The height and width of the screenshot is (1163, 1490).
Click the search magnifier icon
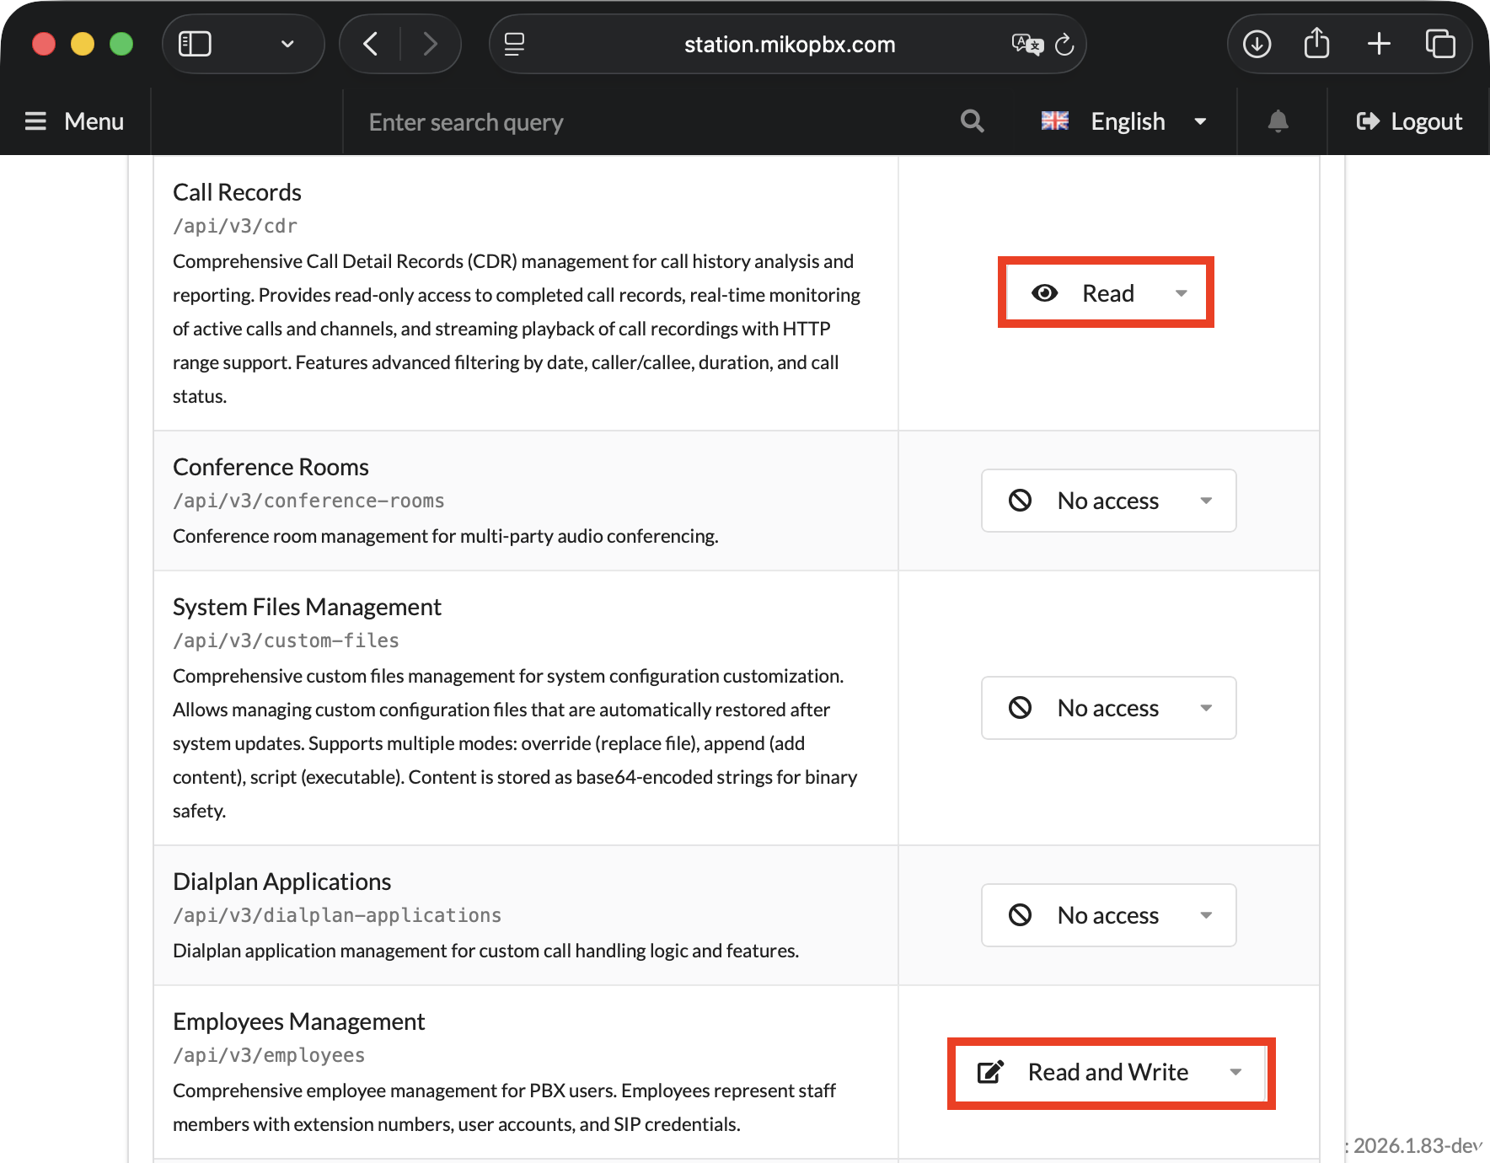972,121
